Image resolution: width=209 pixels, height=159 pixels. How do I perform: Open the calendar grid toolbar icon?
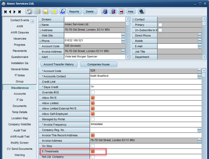[37, 12]
